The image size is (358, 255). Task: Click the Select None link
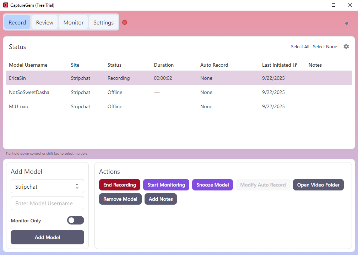325,47
